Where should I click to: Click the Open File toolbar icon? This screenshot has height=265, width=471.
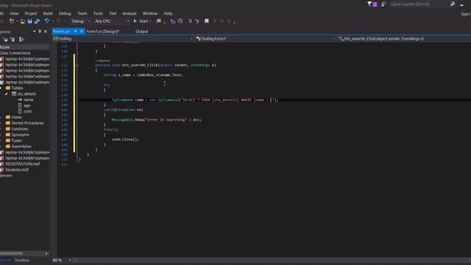pos(23,21)
